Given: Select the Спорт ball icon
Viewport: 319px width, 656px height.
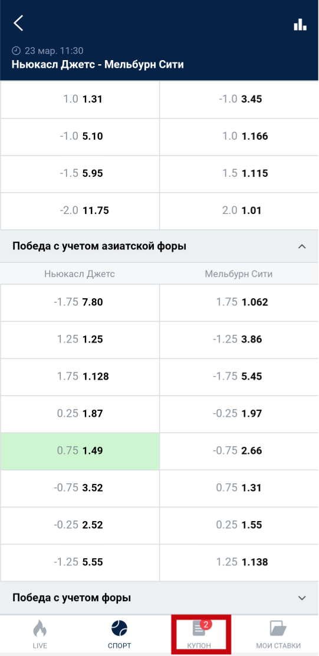Looking at the screenshot, I should 119,628.
